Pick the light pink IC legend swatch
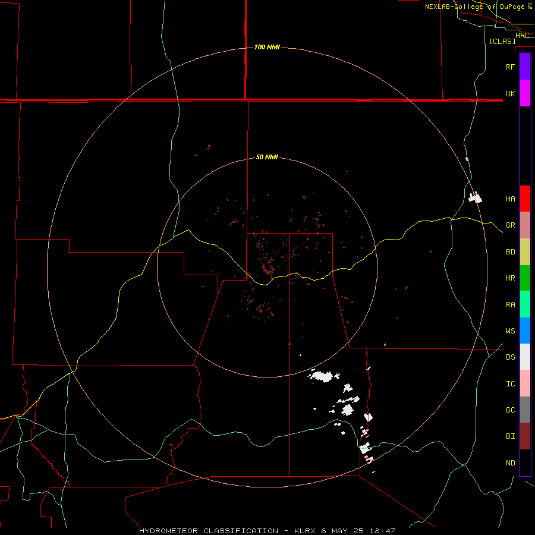This screenshot has width=535, height=535. (x=525, y=383)
